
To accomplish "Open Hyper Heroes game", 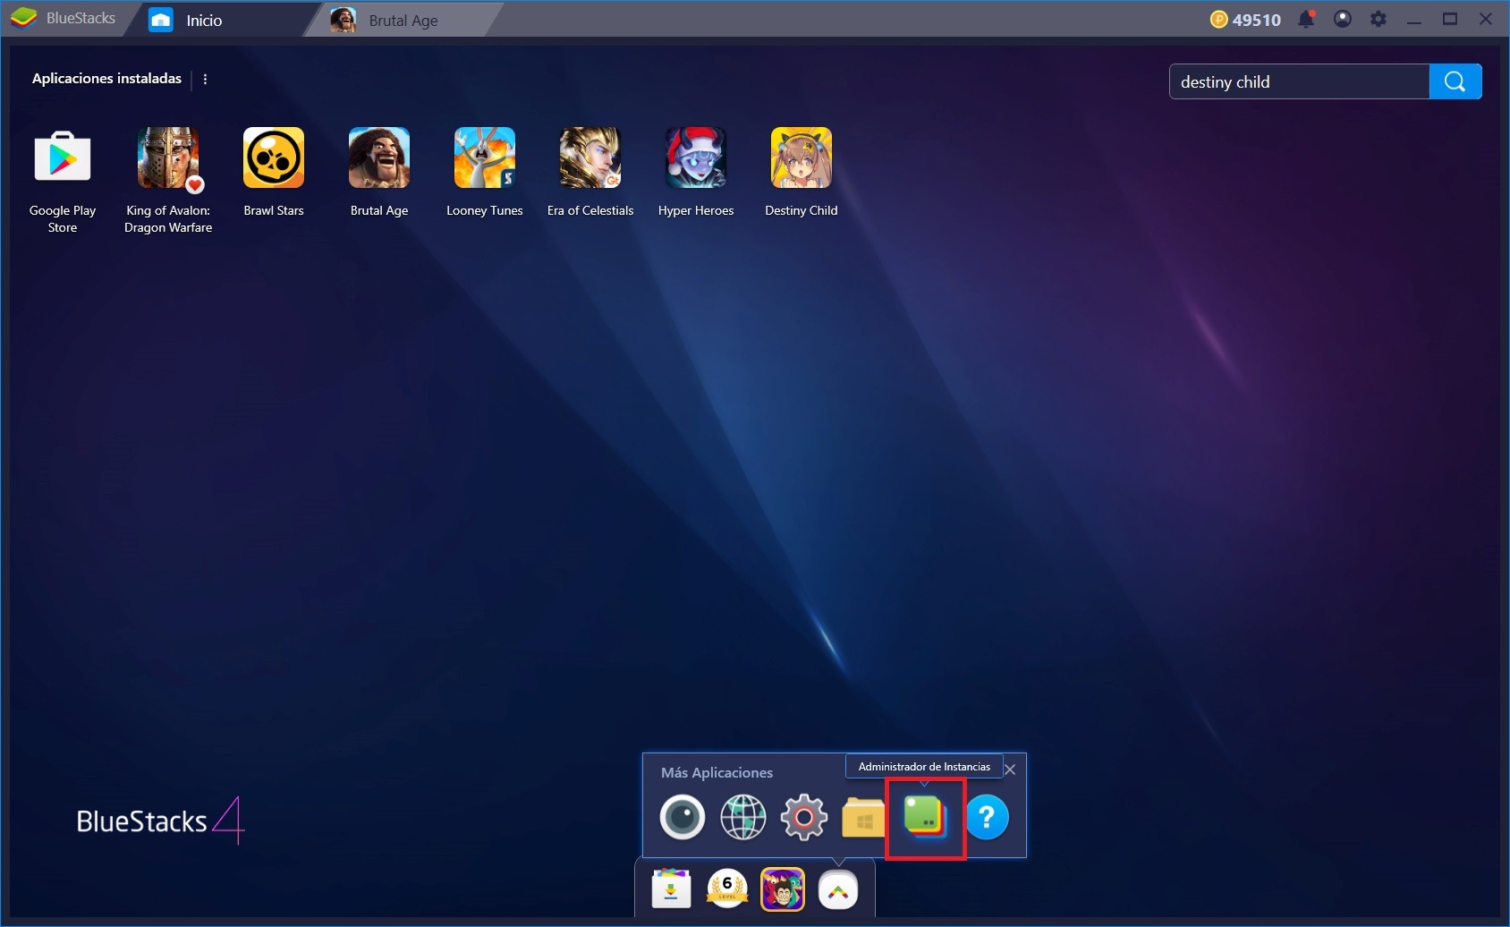I will pyautogui.click(x=696, y=158).
